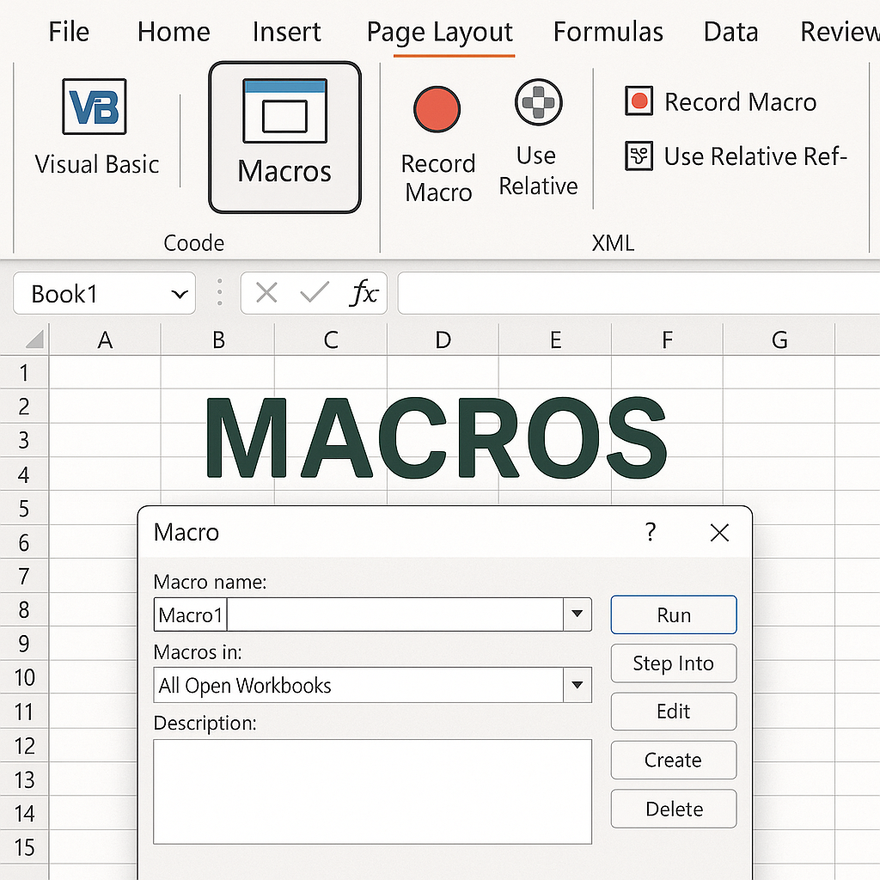
Task: Expand the Macros in dropdown arrow
Action: click(577, 686)
